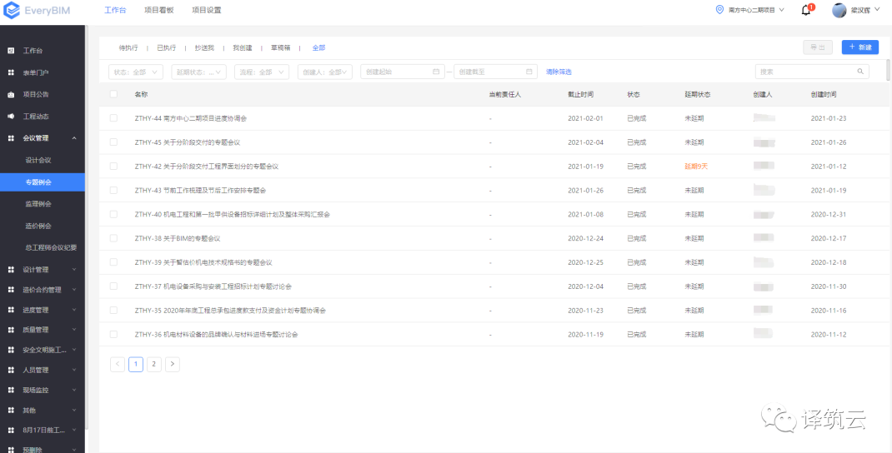
Task: Open the 设计会议 submenu item
Action: 38,160
